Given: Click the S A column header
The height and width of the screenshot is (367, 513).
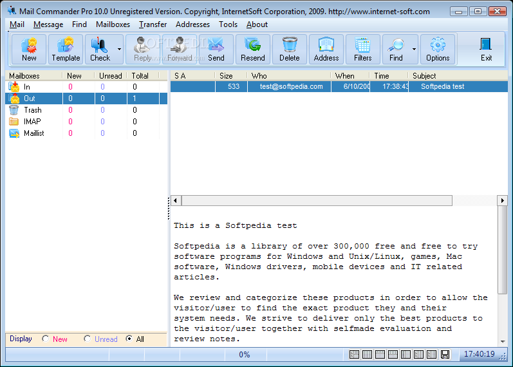Looking at the screenshot, I should coord(192,76).
